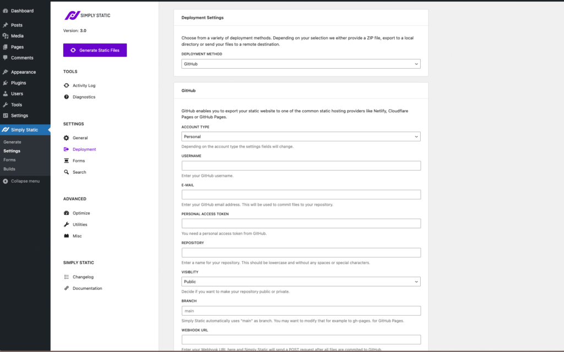This screenshot has height=352, width=564.
Task: Click the Tools wrench icon in WordPress menu
Action: click(6, 105)
